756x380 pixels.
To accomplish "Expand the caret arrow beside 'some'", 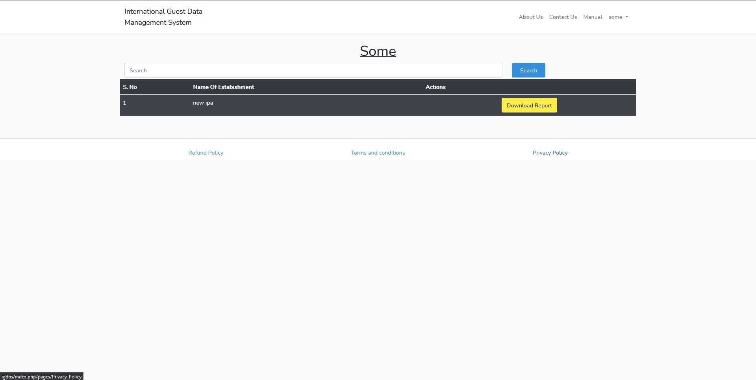I will pyautogui.click(x=627, y=17).
